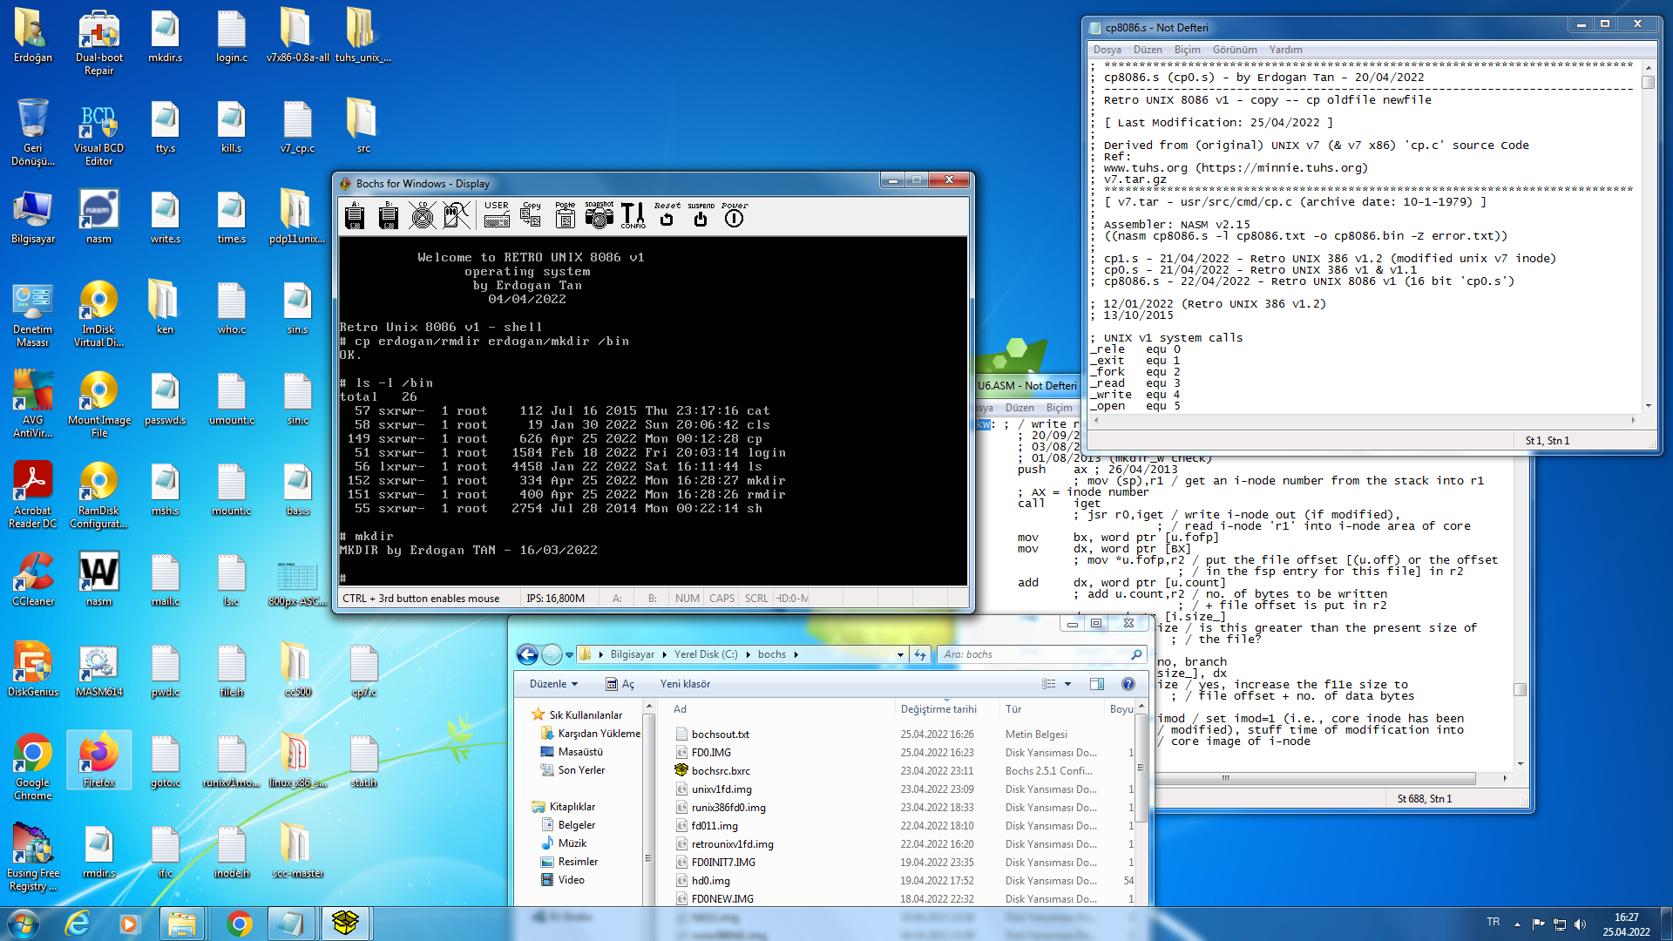Open the Görünüm menu in Notepad
This screenshot has height=941, width=1673.
coord(1234,50)
